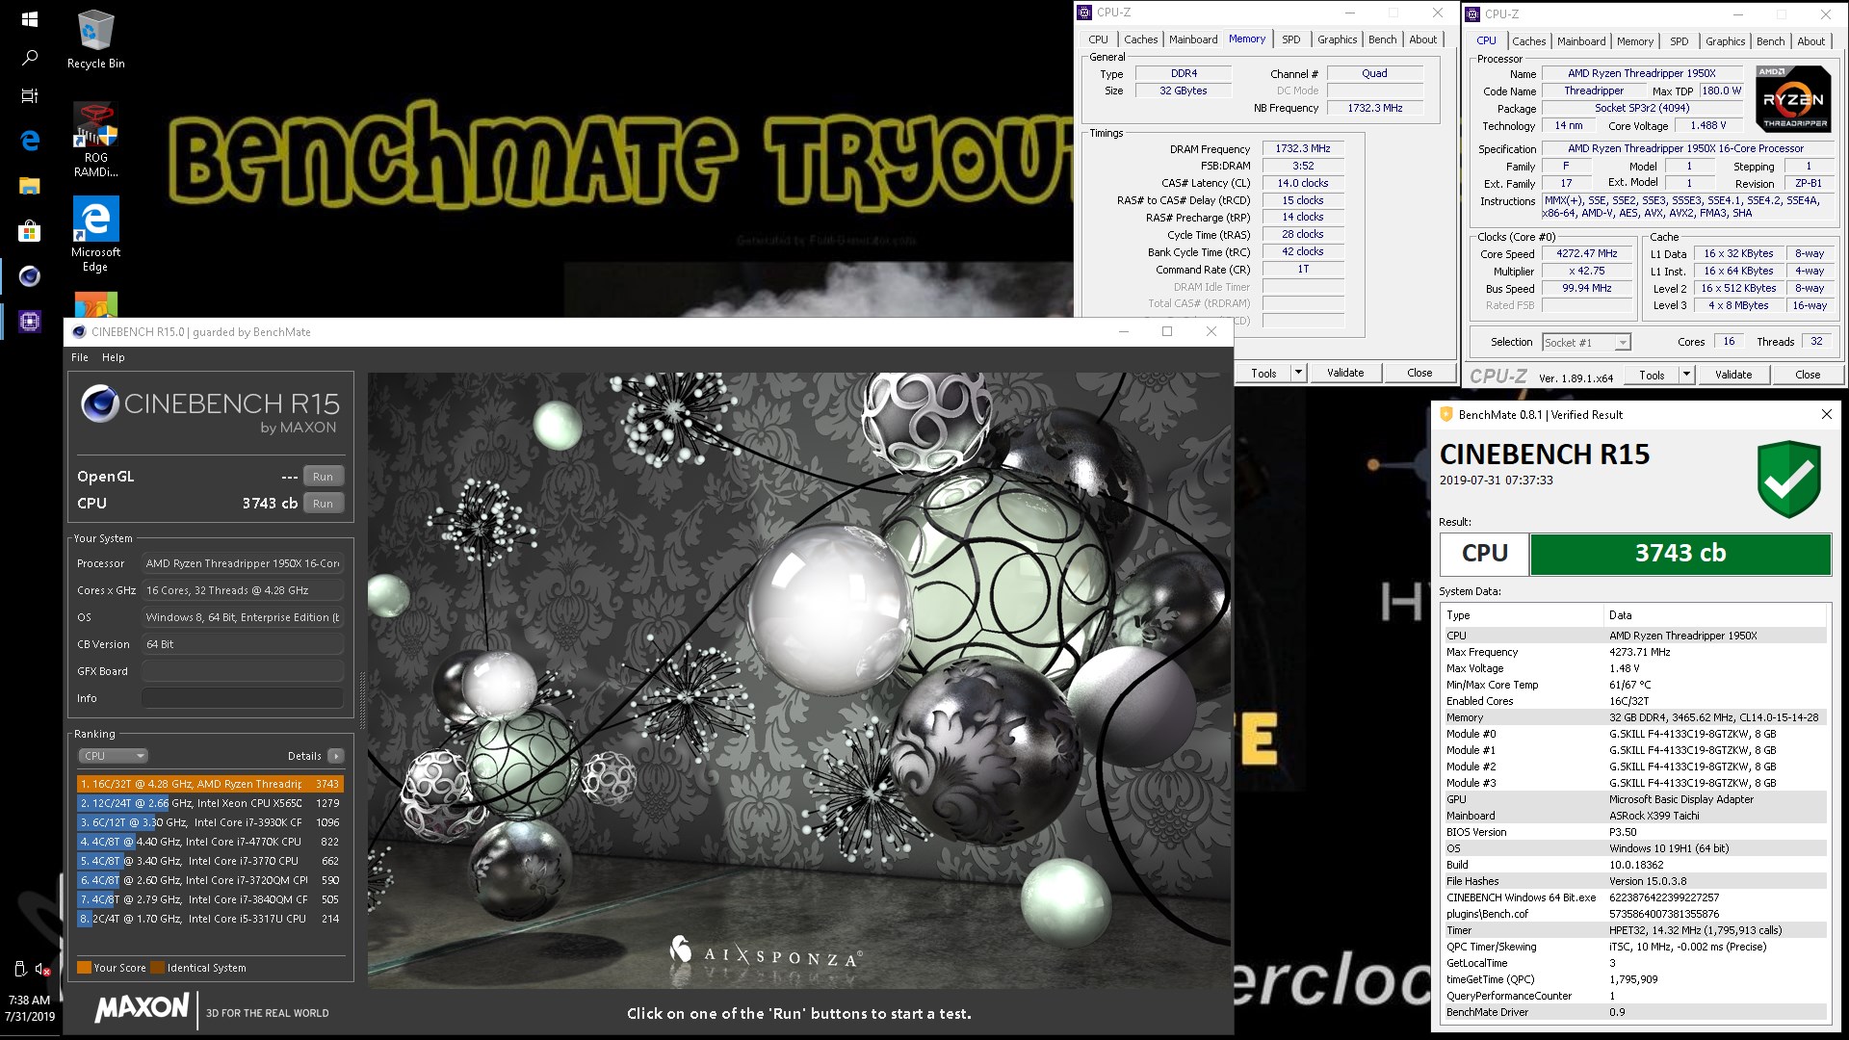Click the volume muted tray icon
The width and height of the screenshot is (1849, 1040).
pos(41,969)
